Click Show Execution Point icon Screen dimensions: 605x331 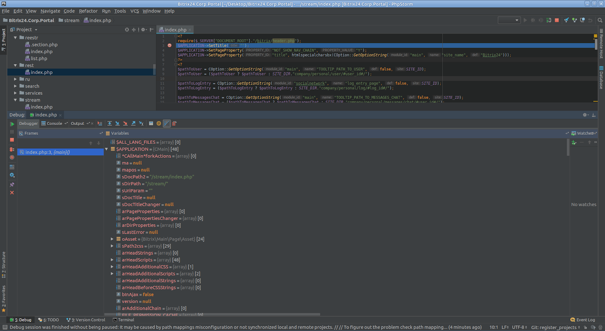[100, 123]
